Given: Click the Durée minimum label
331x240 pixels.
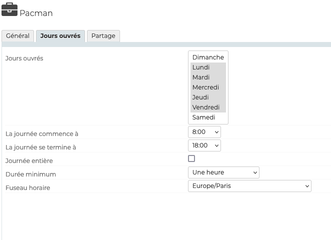Looking at the screenshot, I should click(x=30, y=174).
